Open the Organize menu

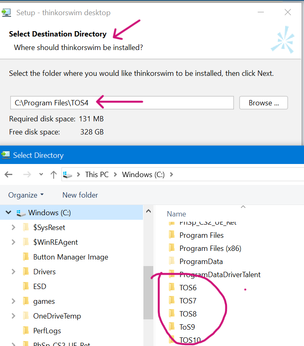pos(26,195)
